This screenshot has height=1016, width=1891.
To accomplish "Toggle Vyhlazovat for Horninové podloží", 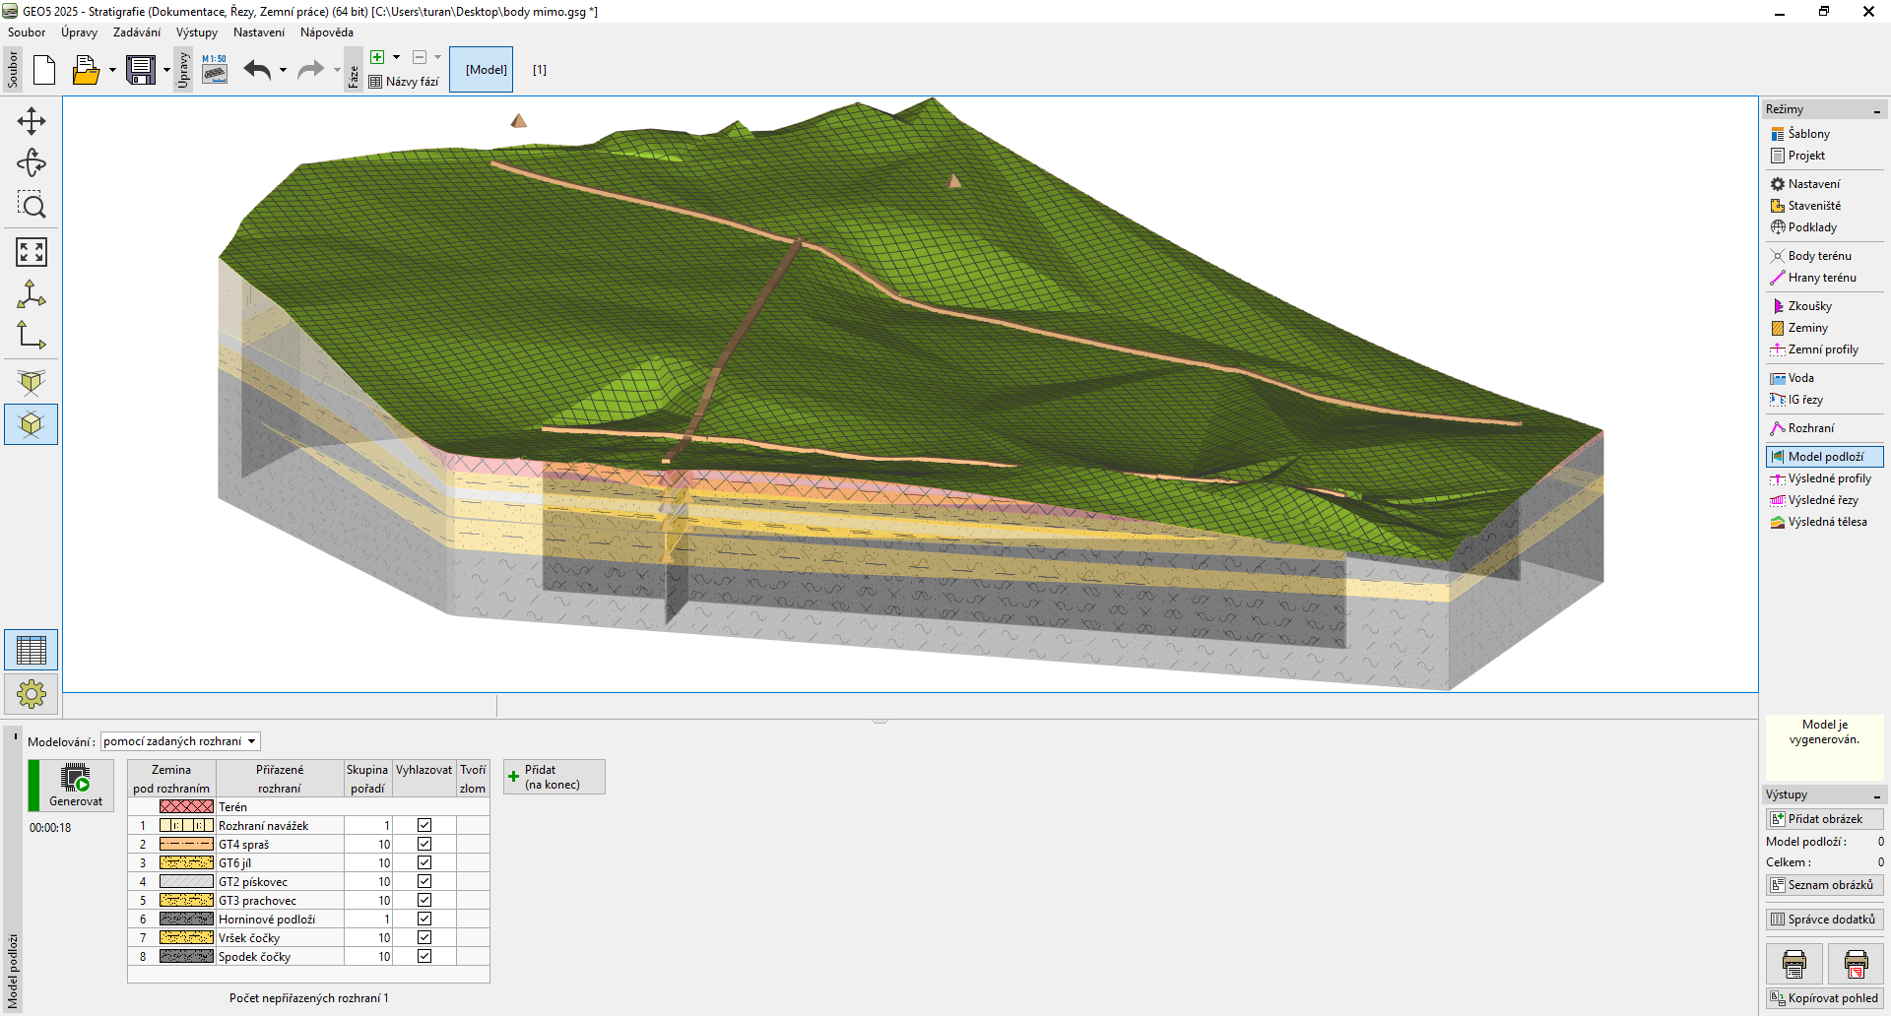I will [424, 919].
